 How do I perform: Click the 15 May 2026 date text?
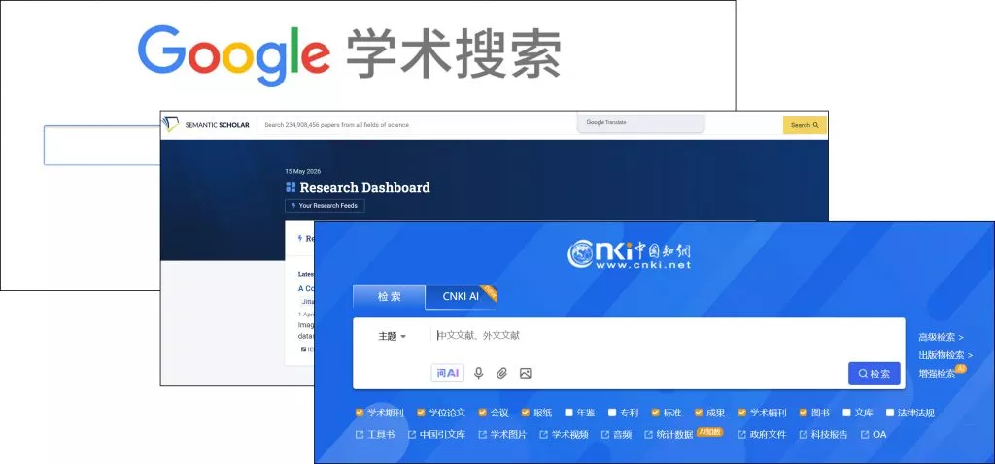(x=303, y=171)
